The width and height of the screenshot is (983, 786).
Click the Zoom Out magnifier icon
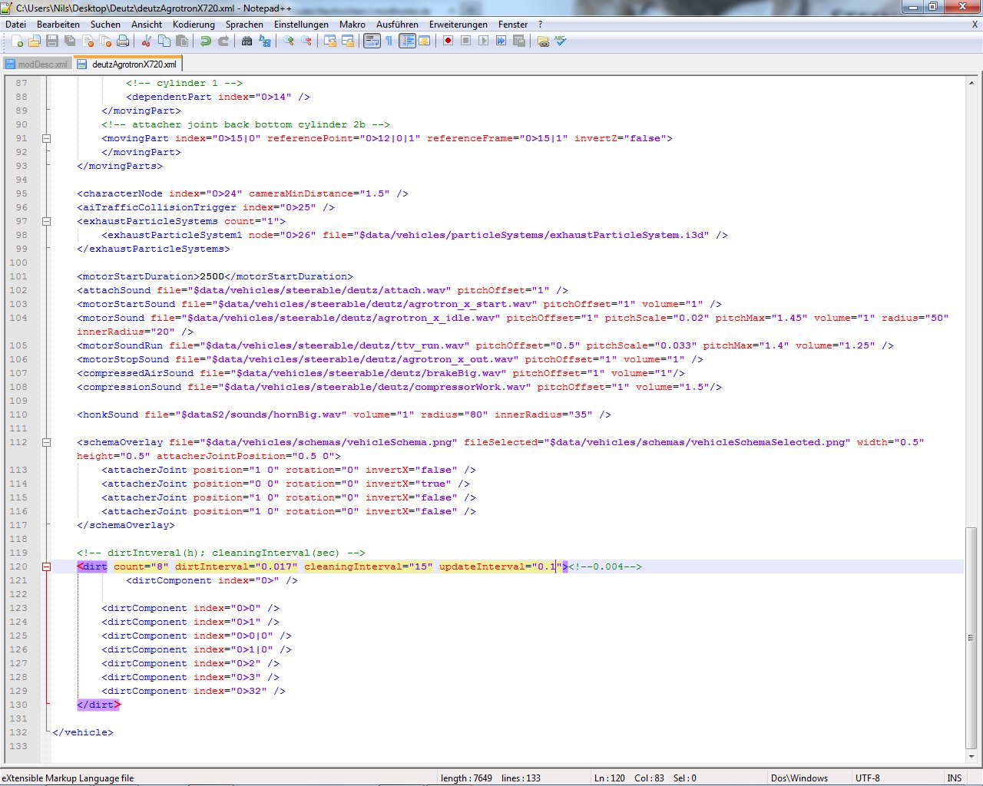click(306, 41)
